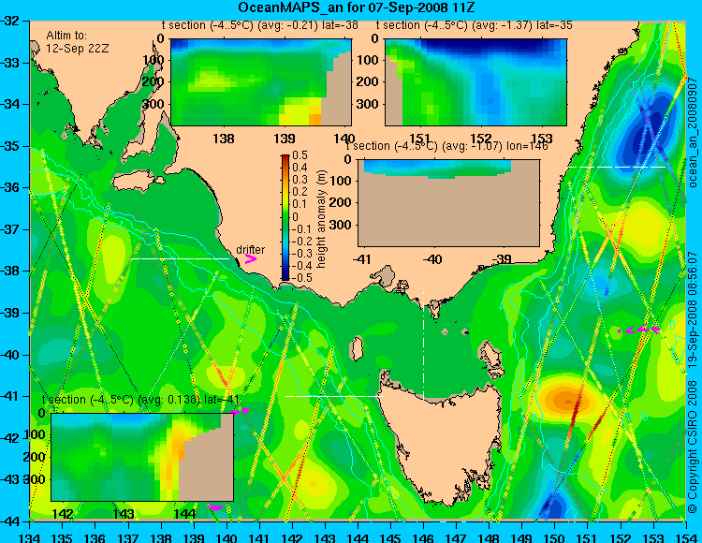
Task: Click the white dashed vertical line at lon 146
Action: pyautogui.click(x=423, y=345)
